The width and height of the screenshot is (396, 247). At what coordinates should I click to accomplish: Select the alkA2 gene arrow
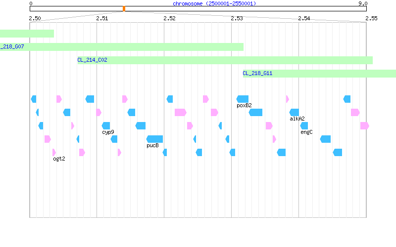294,113
